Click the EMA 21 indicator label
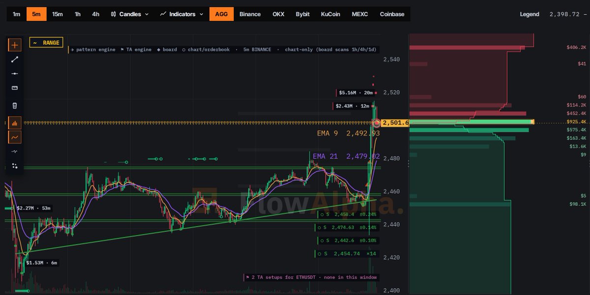 point(347,156)
